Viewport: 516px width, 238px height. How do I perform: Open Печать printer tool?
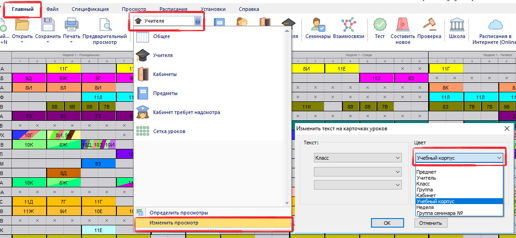click(x=72, y=25)
